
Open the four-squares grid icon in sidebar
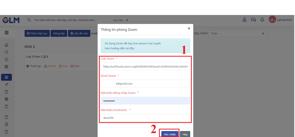pos(6,67)
